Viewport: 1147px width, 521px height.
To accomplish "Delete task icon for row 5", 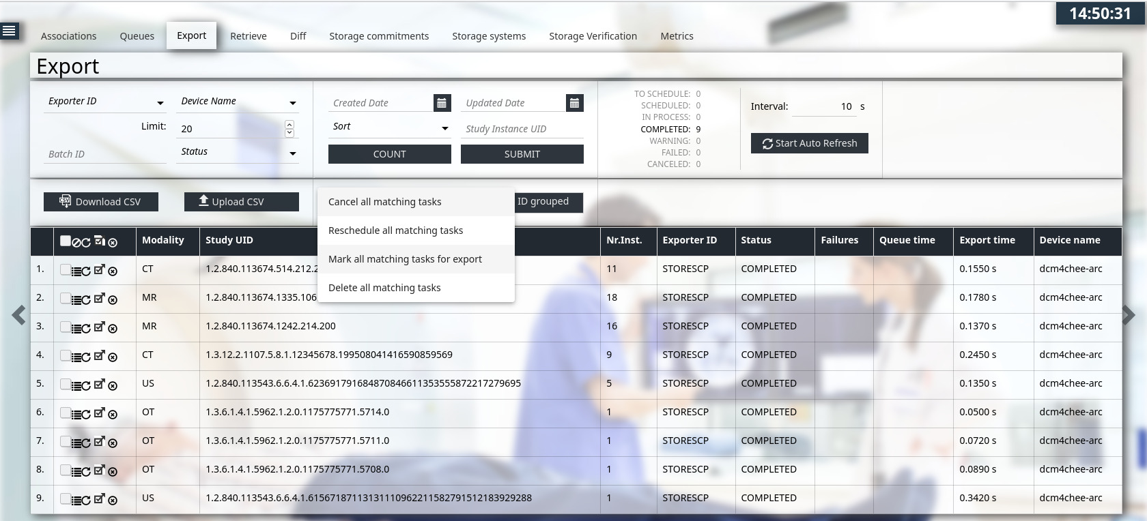I will [x=113, y=385].
